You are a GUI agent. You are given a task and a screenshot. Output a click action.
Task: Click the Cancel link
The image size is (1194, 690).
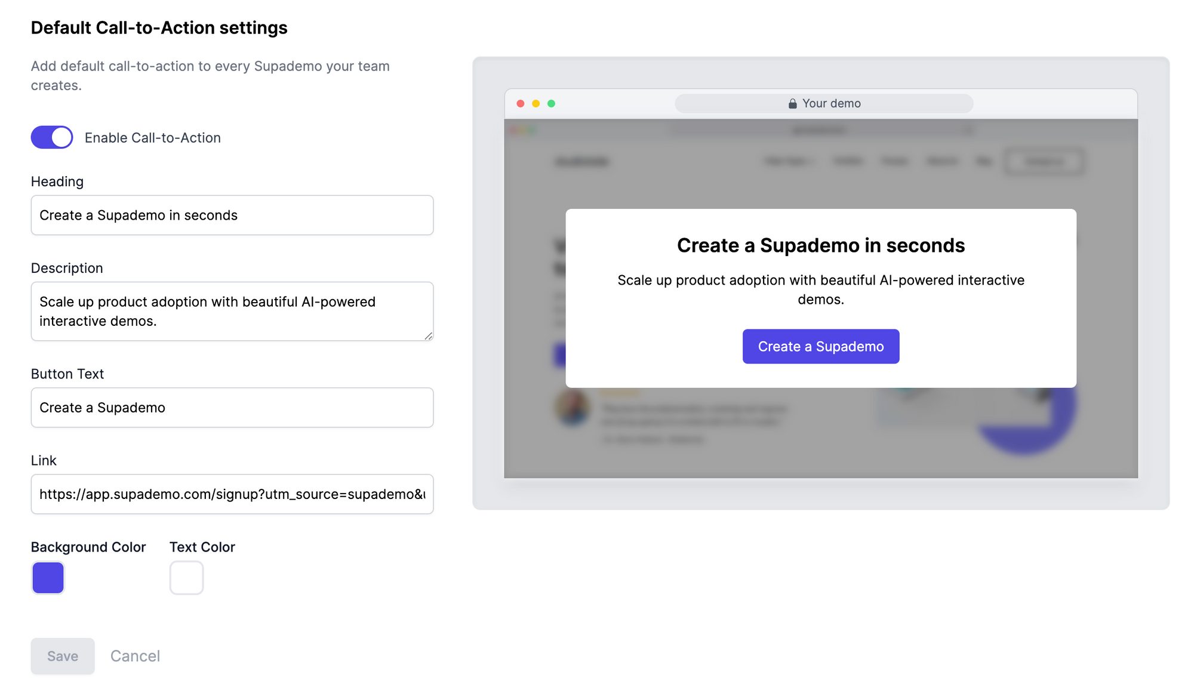pos(135,656)
